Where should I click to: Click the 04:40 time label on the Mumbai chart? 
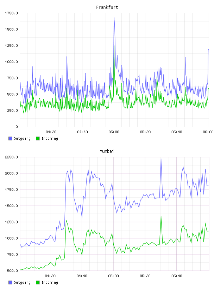coord(82,276)
